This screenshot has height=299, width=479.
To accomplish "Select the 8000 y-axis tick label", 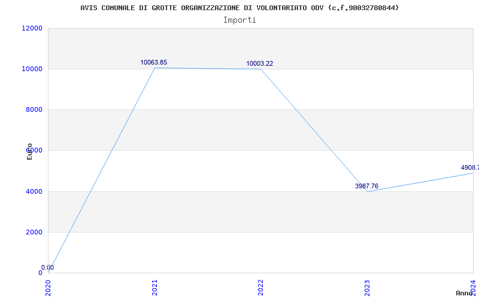I will click(x=34, y=109).
